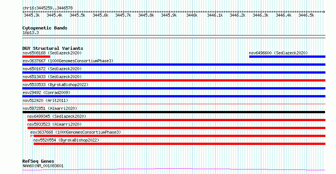This screenshot has height=174, width=336.
Task: Click the 3445.8k ruler tick label
Action: pyautogui.click(x=146, y=15)
